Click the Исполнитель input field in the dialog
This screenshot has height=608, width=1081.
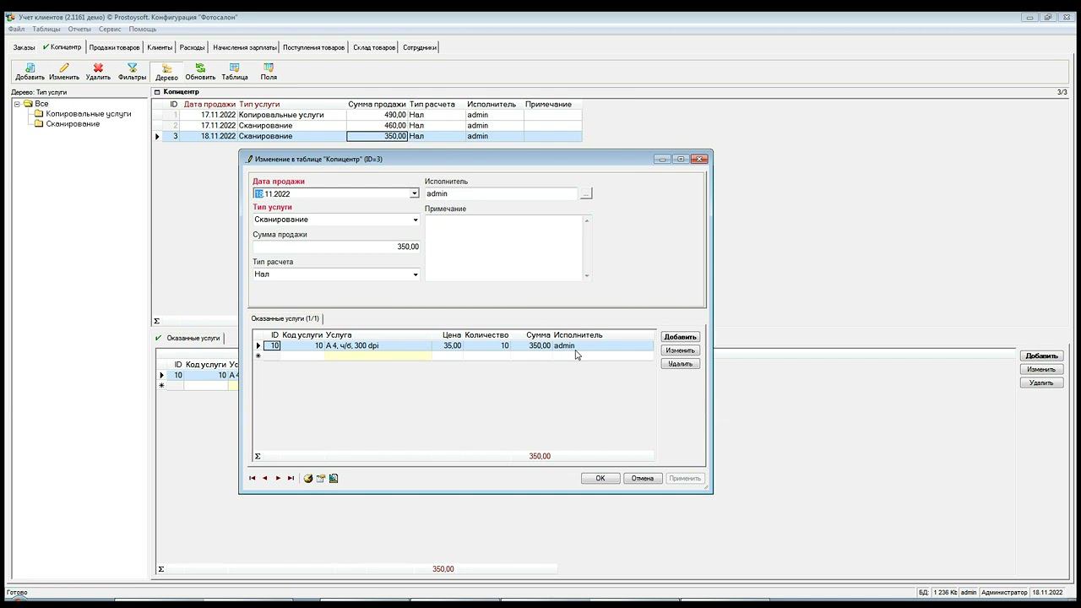tap(501, 193)
